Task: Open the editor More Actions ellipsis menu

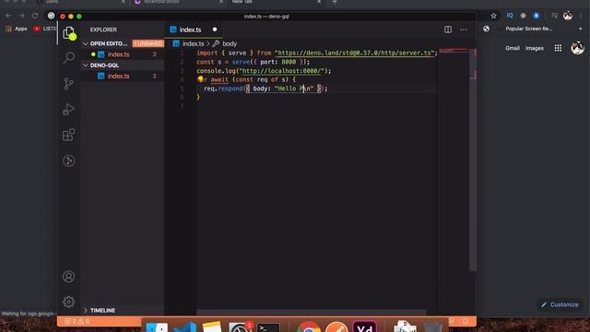Action: point(464,30)
